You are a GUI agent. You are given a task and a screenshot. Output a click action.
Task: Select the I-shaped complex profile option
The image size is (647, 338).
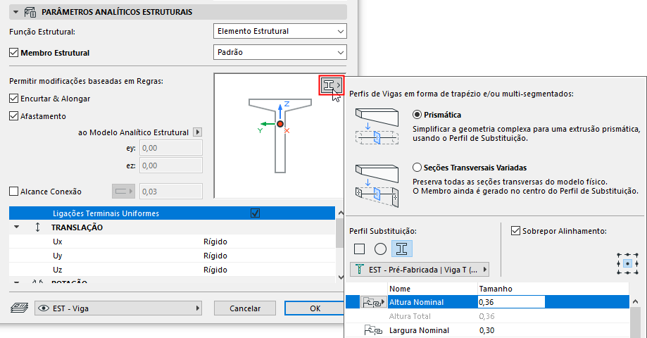tap(401, 249)
